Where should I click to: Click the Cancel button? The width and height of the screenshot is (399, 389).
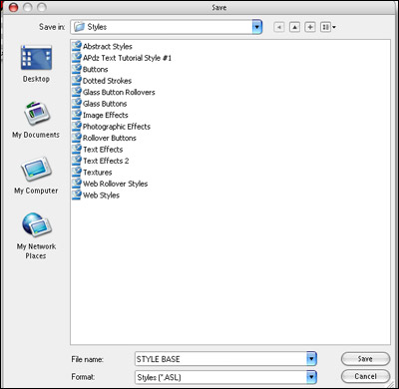[x=365, y=376]
